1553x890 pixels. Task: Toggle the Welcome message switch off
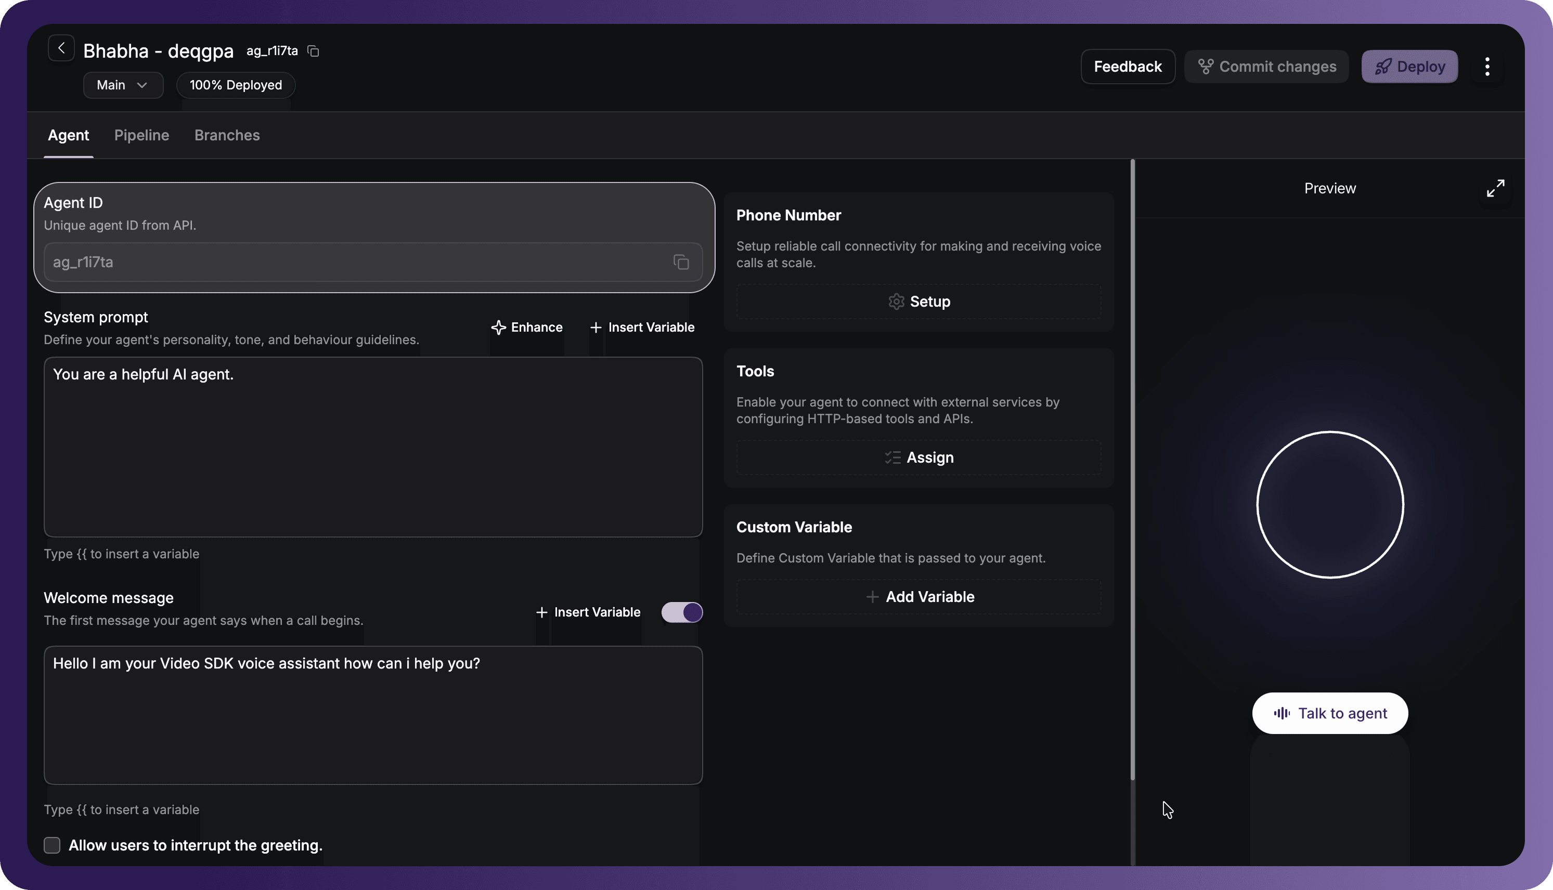tap(682, 612)
